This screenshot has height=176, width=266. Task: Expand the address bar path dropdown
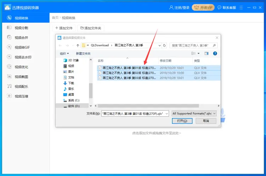pos(160,46)
